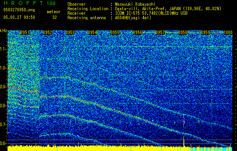
Task: Click the 0.8 kHz axis label
Action: click(x=3, y=106)
